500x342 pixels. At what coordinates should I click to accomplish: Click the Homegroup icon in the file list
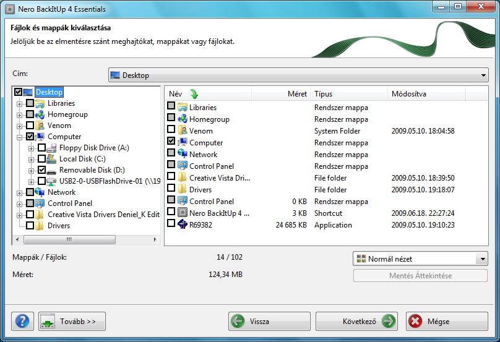tap(183, 119)
